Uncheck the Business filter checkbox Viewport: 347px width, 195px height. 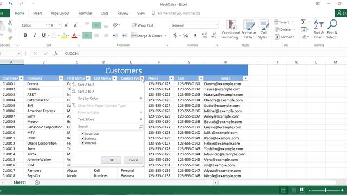[x=83, y=138]
